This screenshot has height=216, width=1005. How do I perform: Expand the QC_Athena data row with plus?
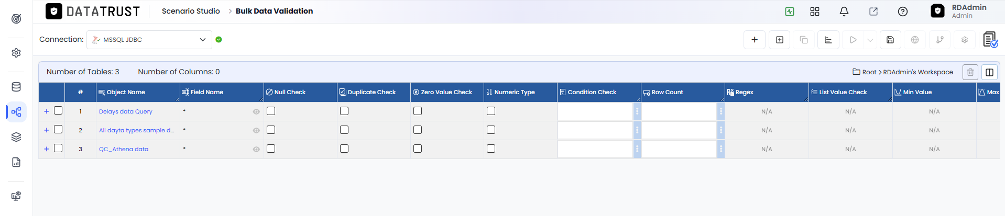point(47,149)
